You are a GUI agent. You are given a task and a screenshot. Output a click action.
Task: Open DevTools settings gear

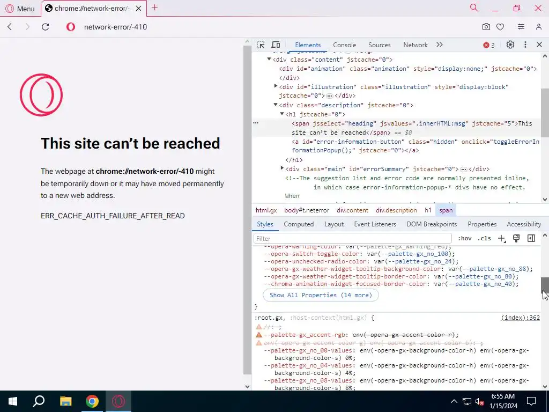point(510,45)
